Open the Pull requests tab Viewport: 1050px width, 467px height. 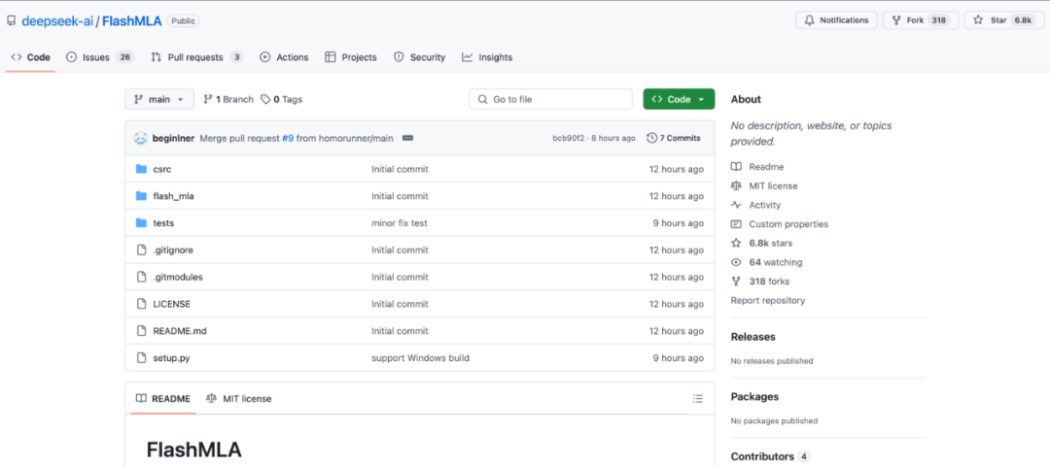(196, 57)
